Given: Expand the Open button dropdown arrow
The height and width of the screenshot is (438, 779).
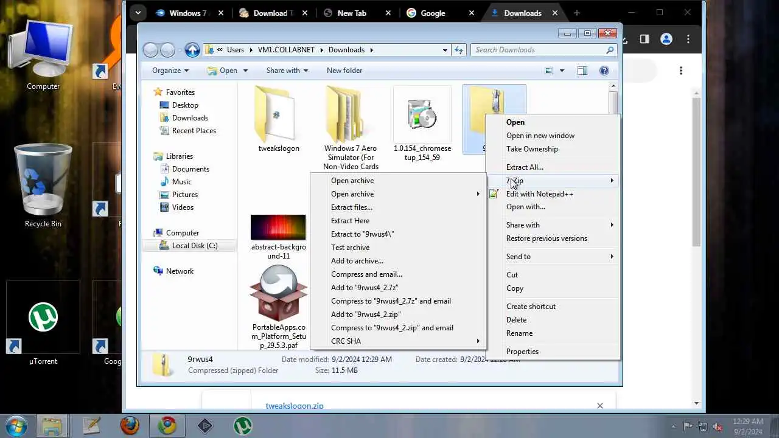Looking at the screenshot, I should tap(245, 71).
